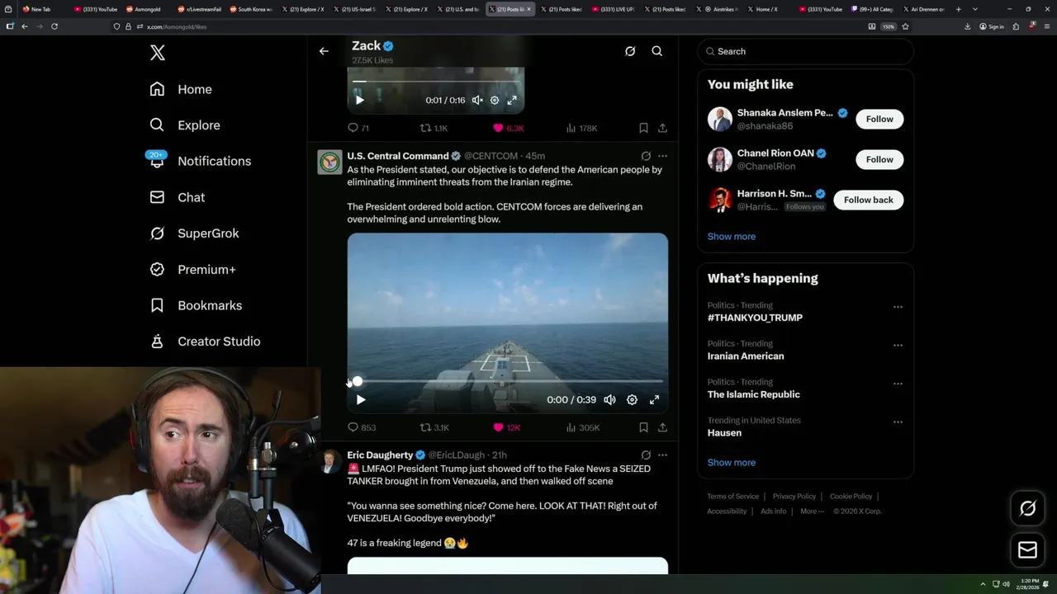
Task: Go back using the arrow beside Zack
Action: [324, 51]
